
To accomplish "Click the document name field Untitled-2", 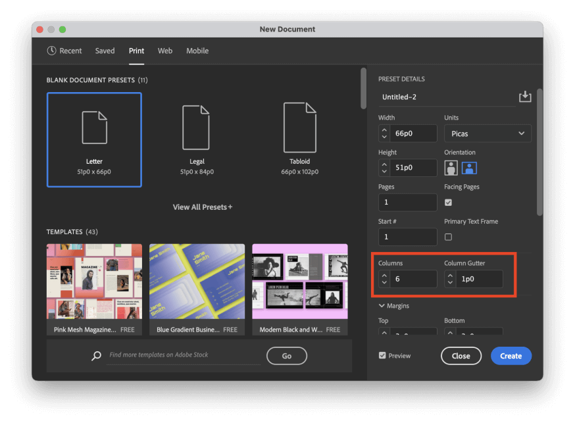I will pyautogui.click(x=447, y=97).
